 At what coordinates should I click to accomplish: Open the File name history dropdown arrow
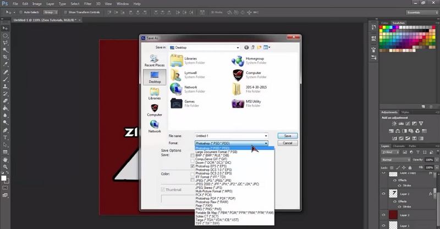[x=266, y=136]
